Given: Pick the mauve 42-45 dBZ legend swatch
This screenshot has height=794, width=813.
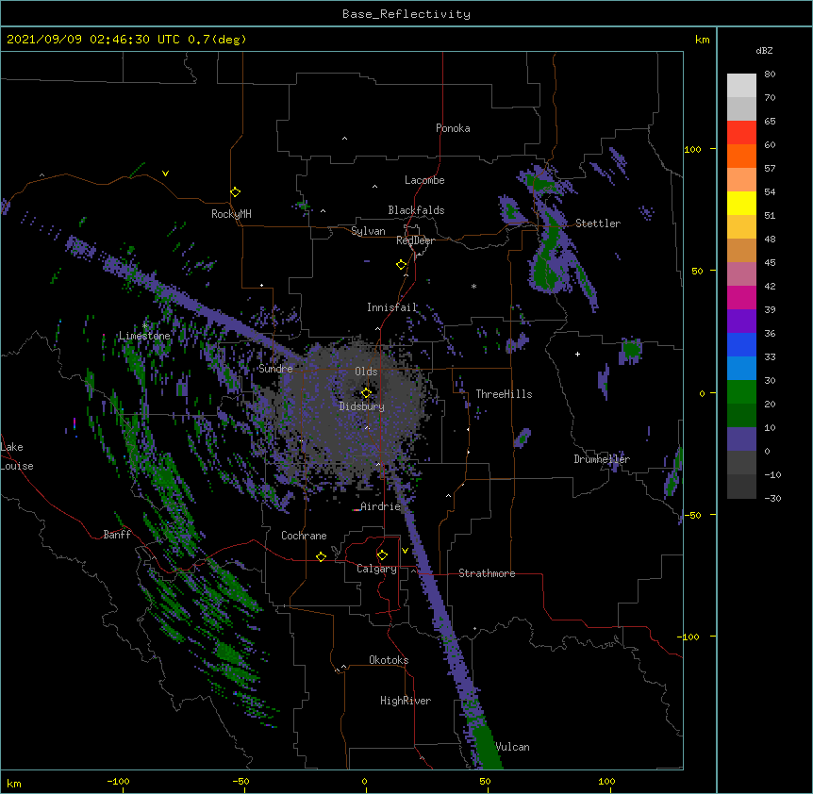Looking at the screenshot, I should [x=741, y=274].
